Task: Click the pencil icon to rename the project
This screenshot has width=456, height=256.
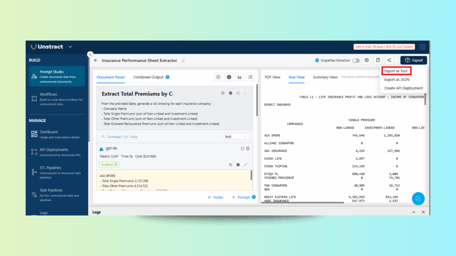Action: 183,60
